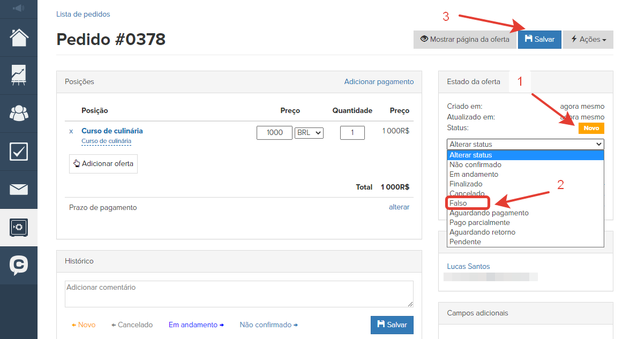Pick Aguardando pagamento from status list
Image resolution: width=630 pixels, height=339 pixels.
coord(489,213)
